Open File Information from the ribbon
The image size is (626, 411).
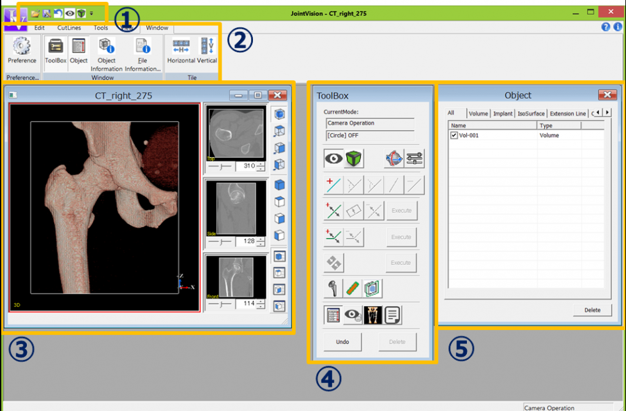coord(142,54)
